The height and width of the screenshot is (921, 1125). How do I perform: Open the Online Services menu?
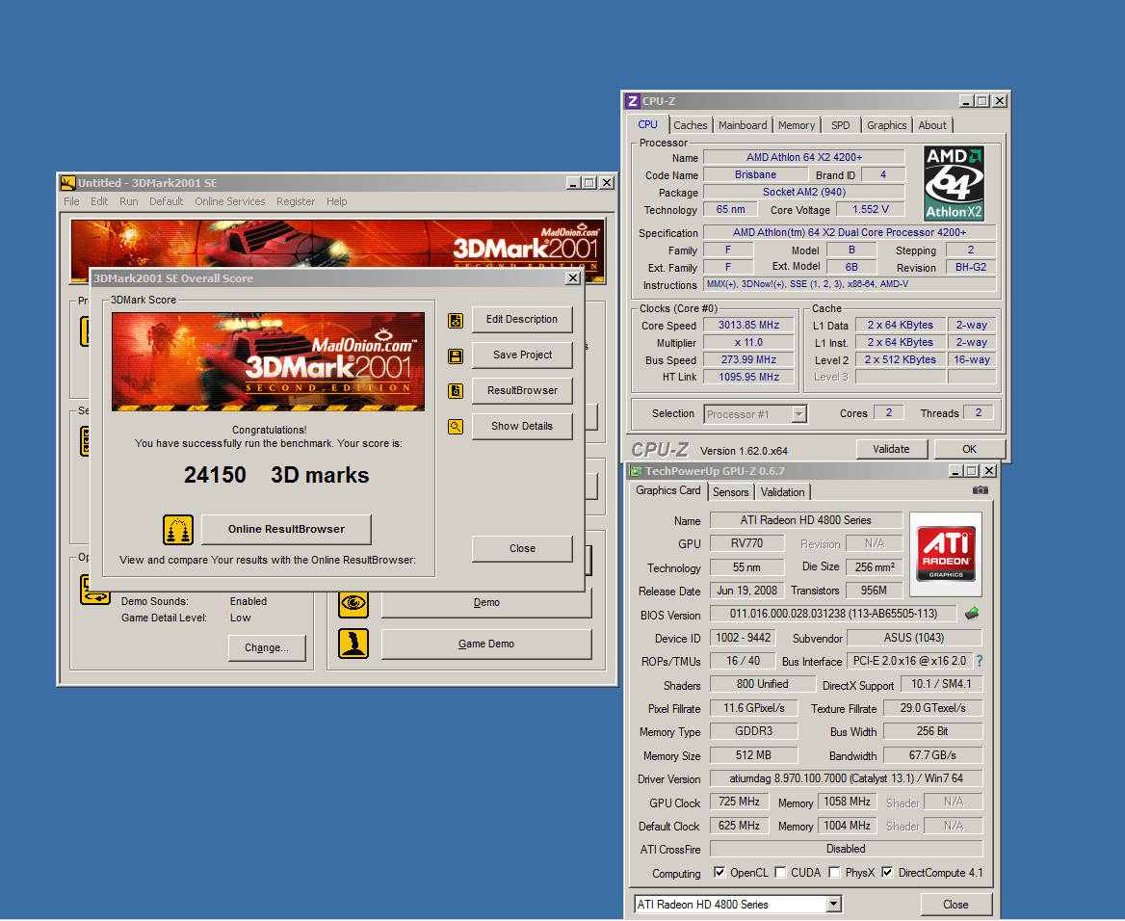(x=229, y=201)
